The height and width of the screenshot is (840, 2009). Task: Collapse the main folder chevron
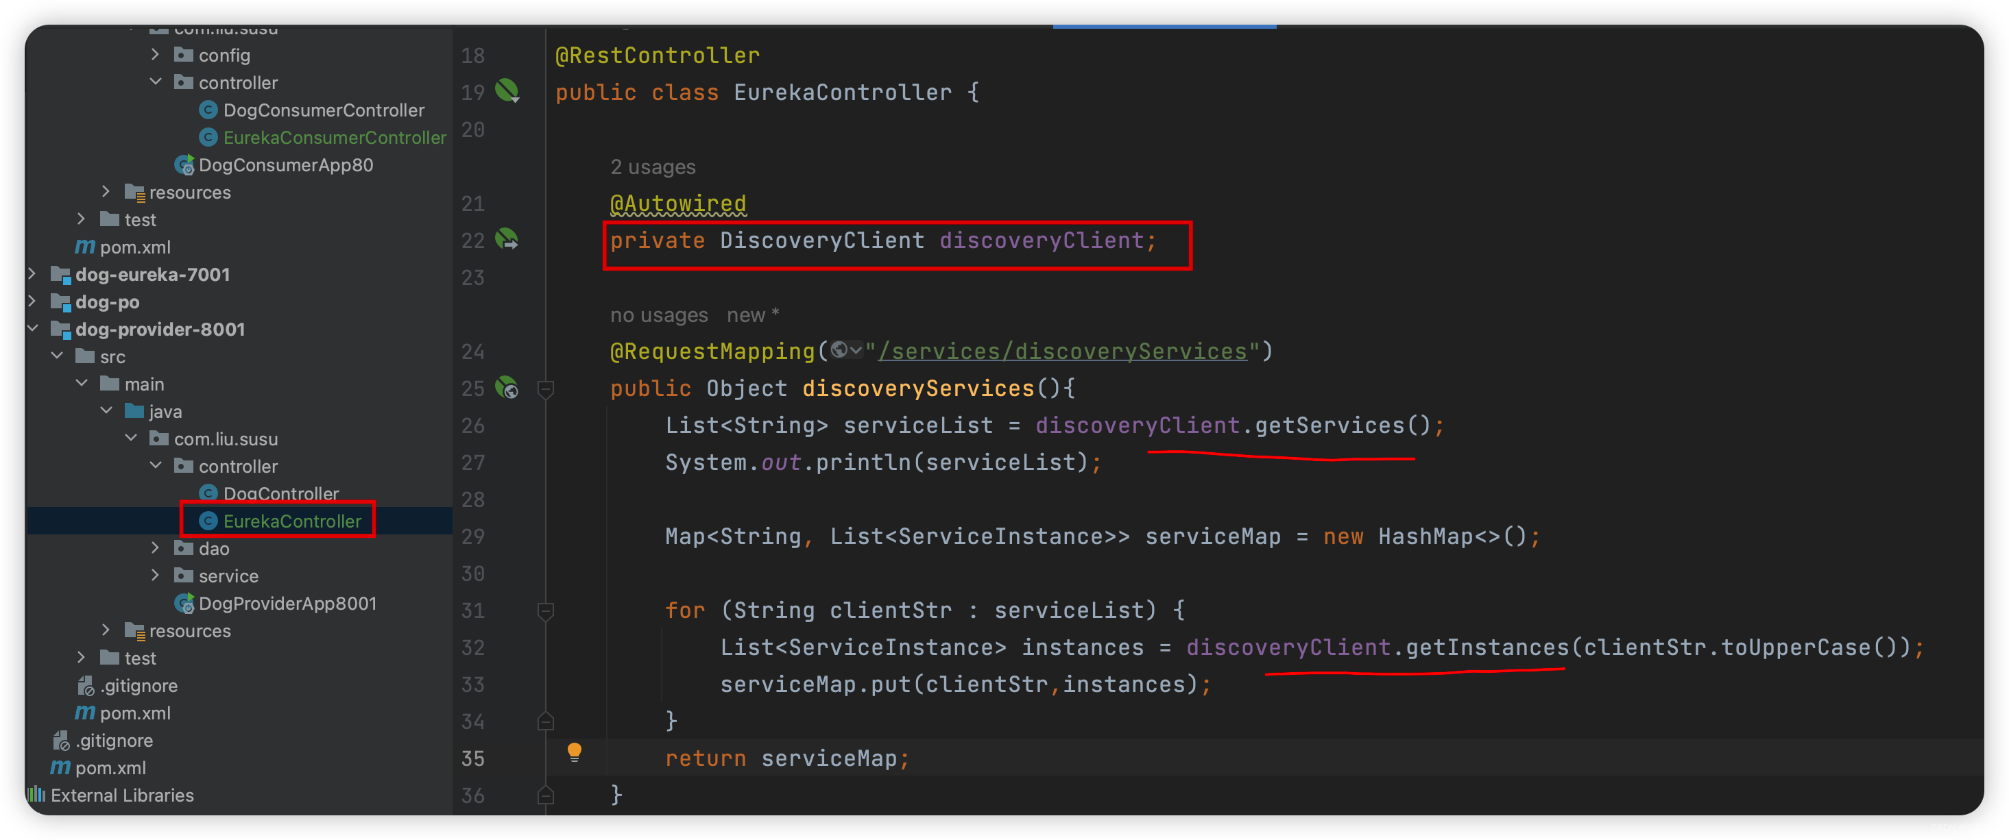coord(81,384)
